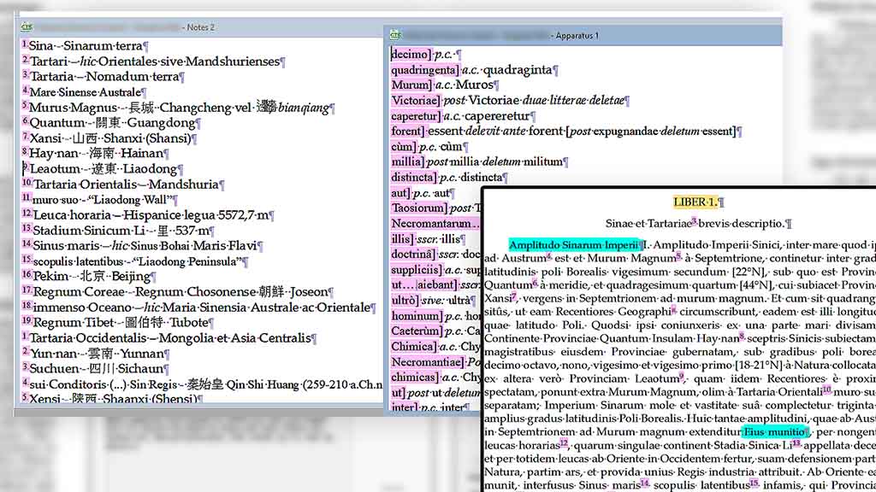876x492 pixels.
Task: Click footnote marker 12 after 'leucas horarias'
Action: pos(565,443)
